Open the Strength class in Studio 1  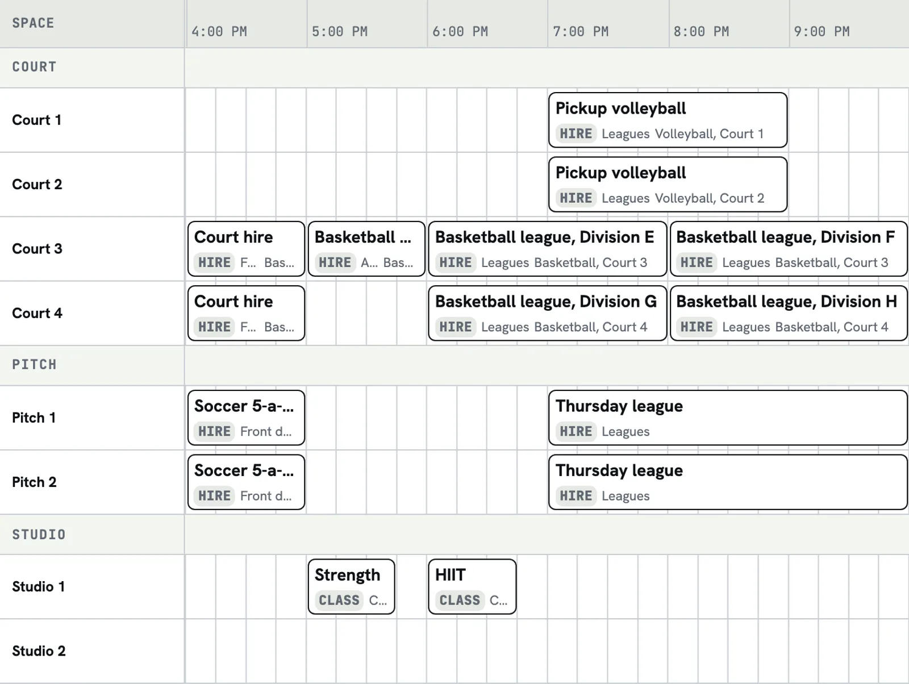[x=351, y=586]
